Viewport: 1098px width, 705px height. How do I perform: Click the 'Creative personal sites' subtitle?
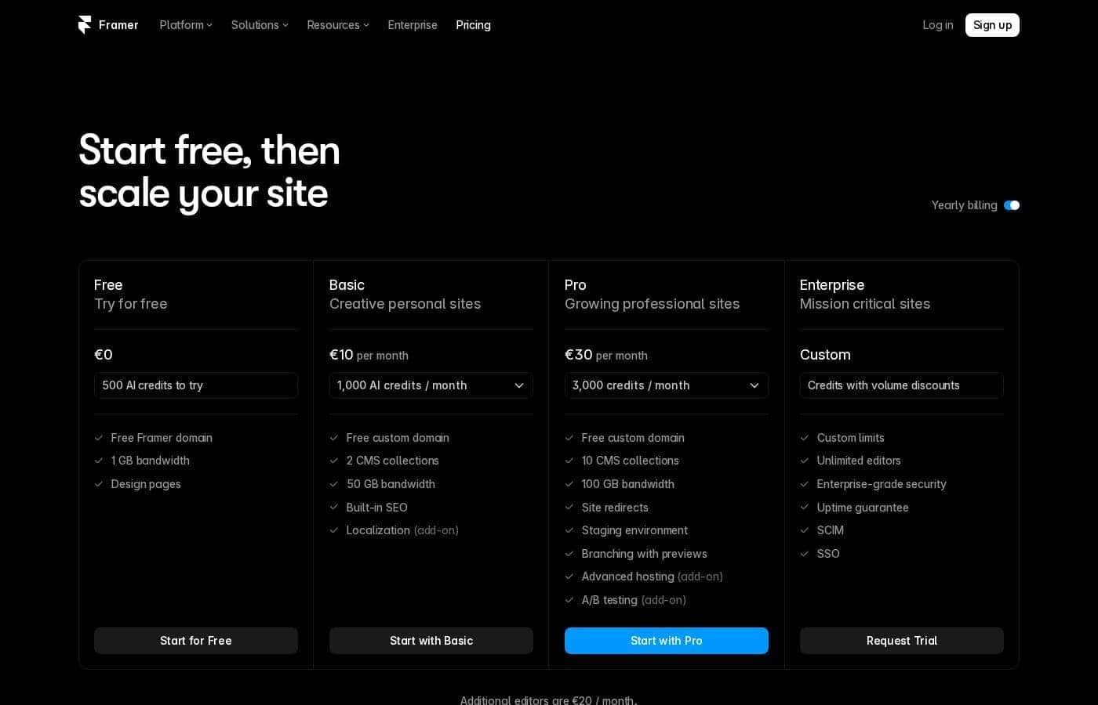405,304
